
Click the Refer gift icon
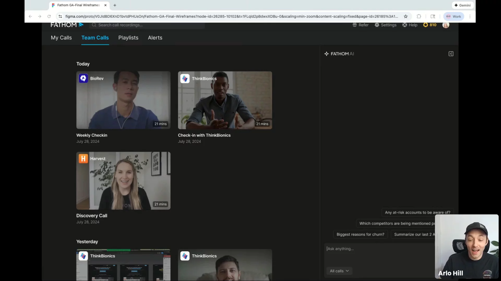[355, 25]
